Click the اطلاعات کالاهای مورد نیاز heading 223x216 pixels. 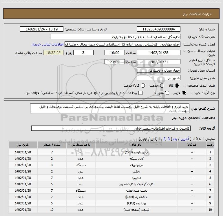tap(193, 118)
